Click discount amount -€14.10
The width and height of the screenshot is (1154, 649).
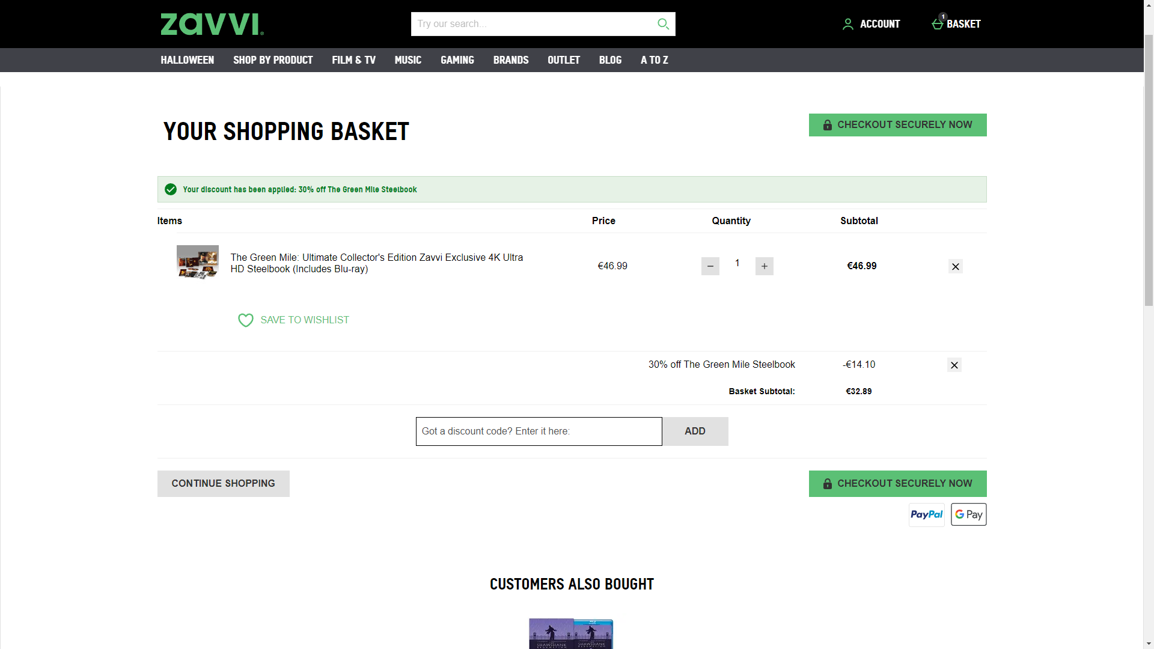click(858, 365)
